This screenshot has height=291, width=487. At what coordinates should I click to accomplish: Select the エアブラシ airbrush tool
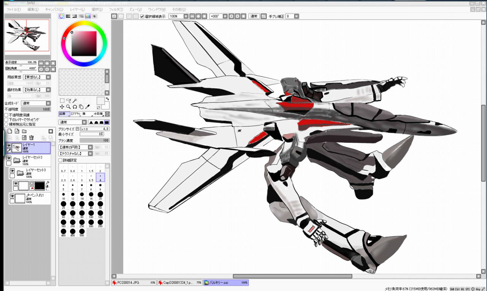pos(76,114)
